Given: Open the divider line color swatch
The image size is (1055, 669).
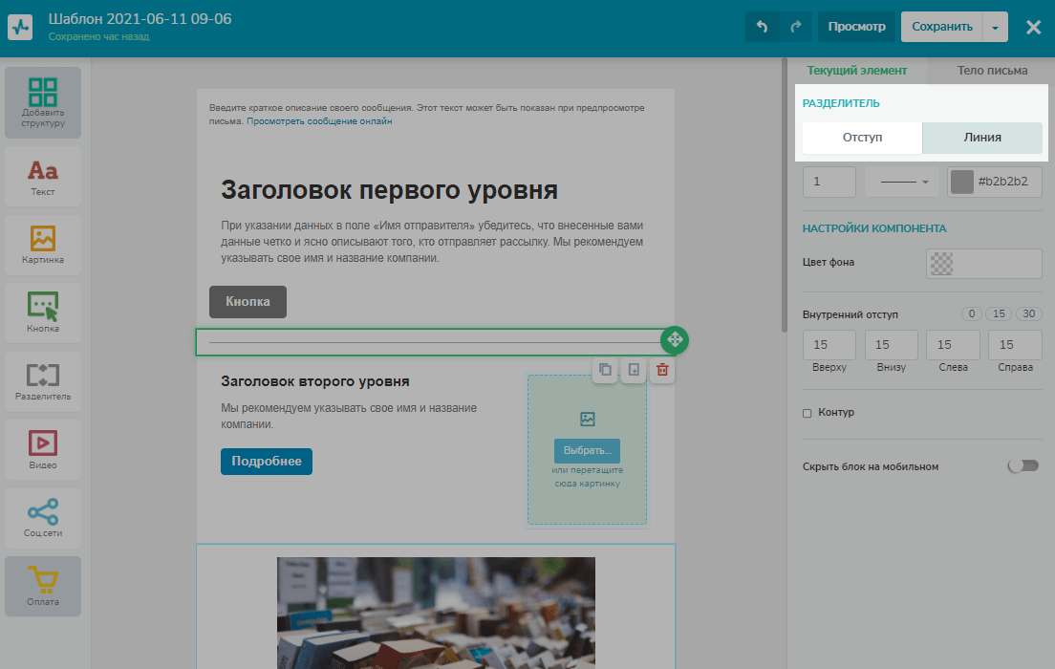Looking at the screenshot, I should (962, 183).
